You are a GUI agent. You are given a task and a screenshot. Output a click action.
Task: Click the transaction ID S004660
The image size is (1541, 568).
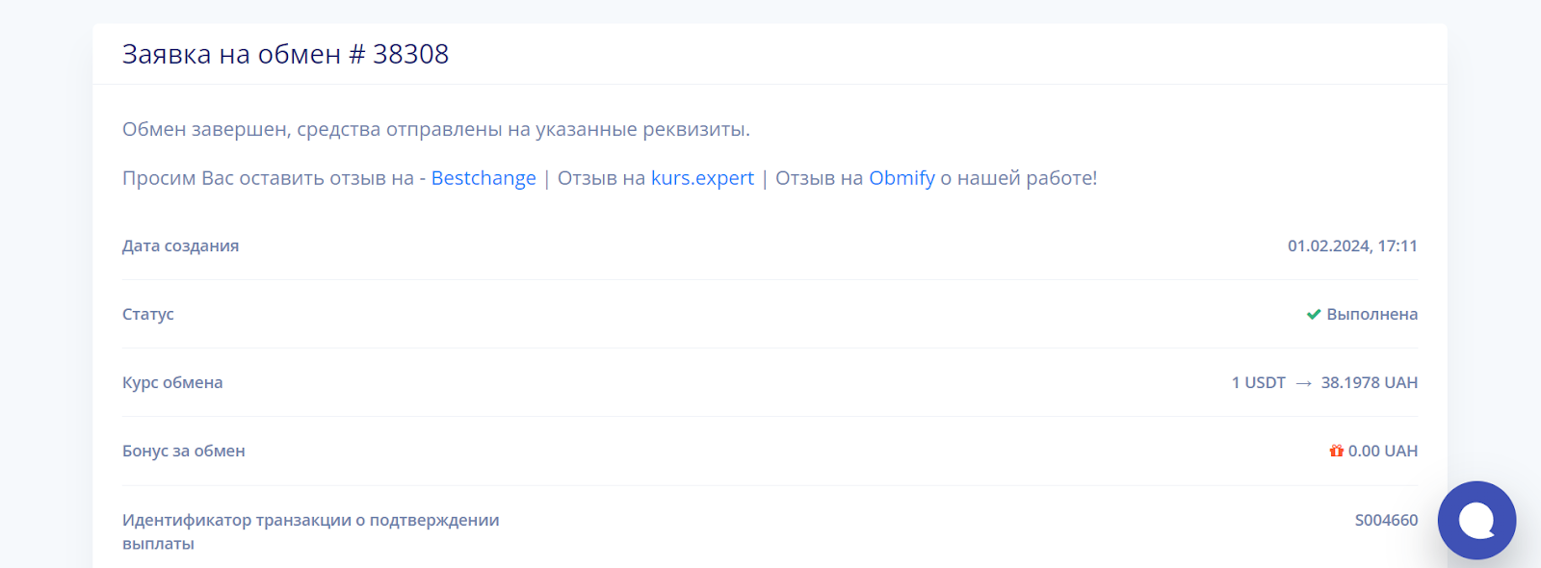pyautogui.click(x=1386, y=520)
